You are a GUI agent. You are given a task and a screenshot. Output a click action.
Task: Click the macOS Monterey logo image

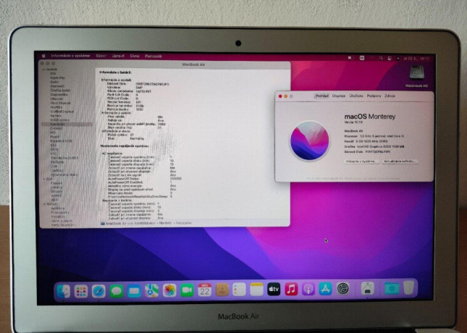(310, 140)
